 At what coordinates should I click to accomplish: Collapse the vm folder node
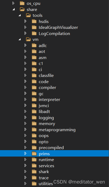[x=20, y=40]
